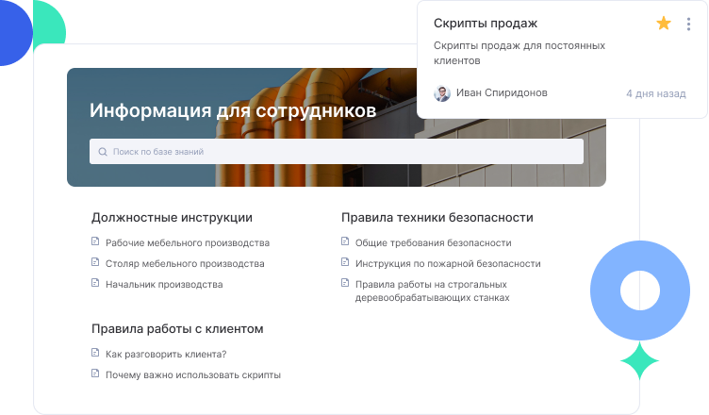Screen dimensions: 709x415
Task: Open Начальник производства article
Action: click(x=164, y=284)
